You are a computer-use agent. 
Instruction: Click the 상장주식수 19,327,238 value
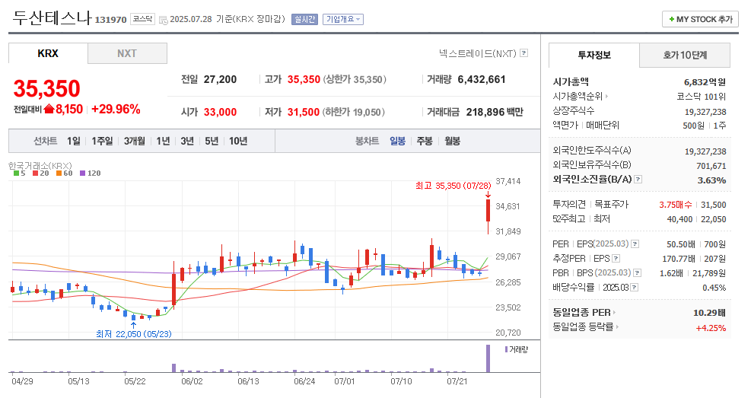coord(705,112)
